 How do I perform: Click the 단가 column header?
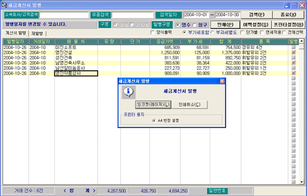(x=135, y=41)
